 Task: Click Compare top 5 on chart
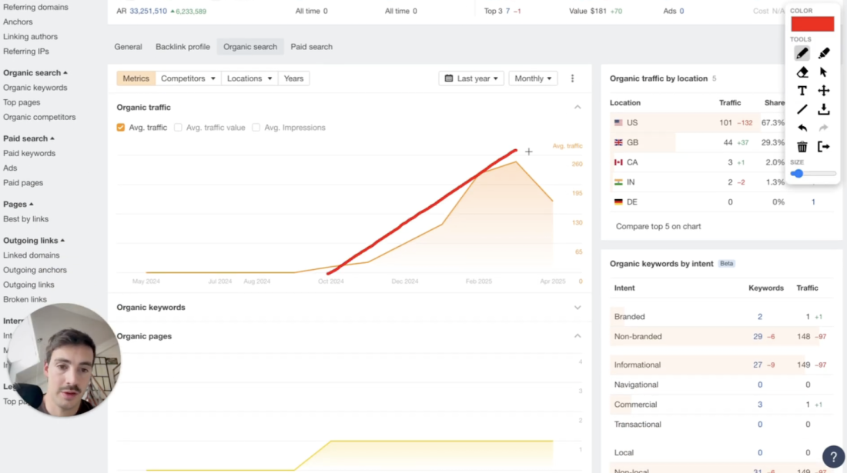pos(658,226)
